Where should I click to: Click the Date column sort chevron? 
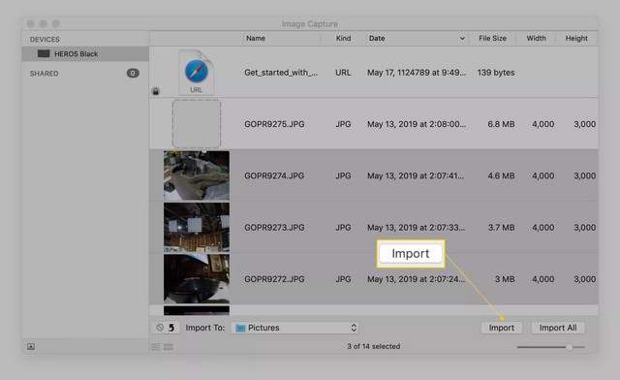[462, 39]
